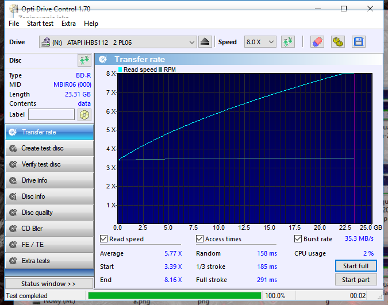Click the Transfer rate header icon
Image resolution: width=388 pixels, height=305 pixels.
103,59
